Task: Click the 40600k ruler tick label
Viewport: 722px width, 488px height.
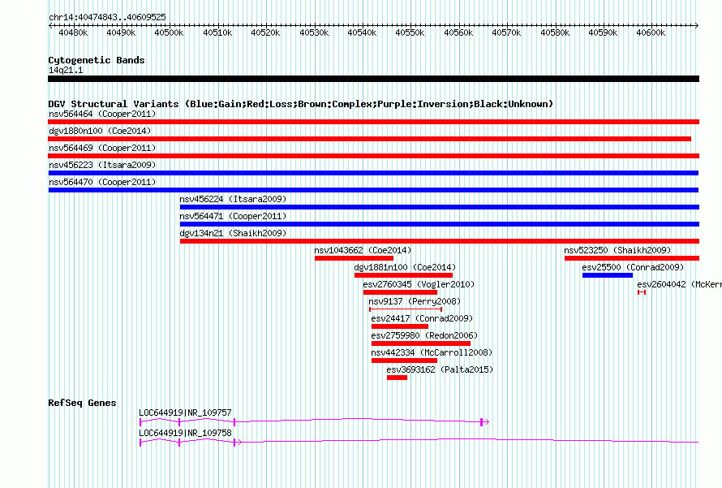Action: tap(651, 32)
